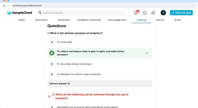This screenshot has height=108, width=198.
Task: Click the search magnifier icon
Action: (40, 13)
